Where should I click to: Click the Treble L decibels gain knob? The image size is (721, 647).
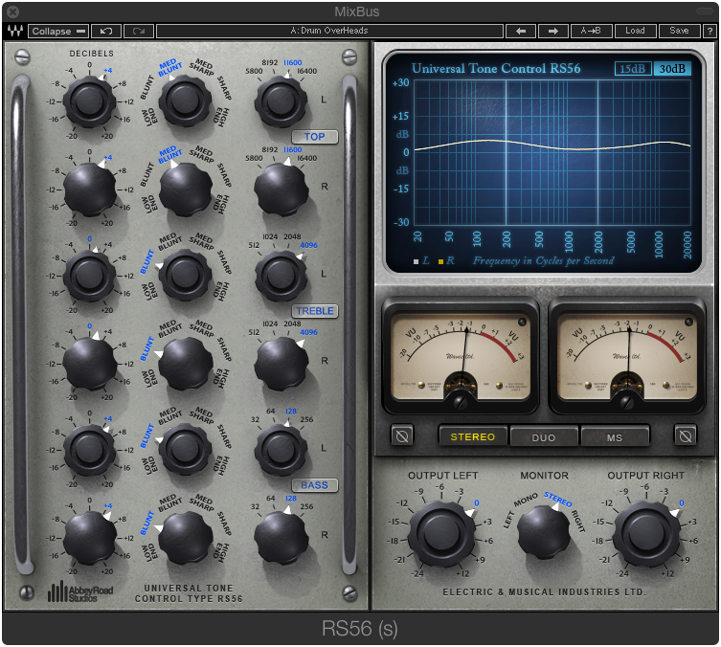(x=89, y=276)
